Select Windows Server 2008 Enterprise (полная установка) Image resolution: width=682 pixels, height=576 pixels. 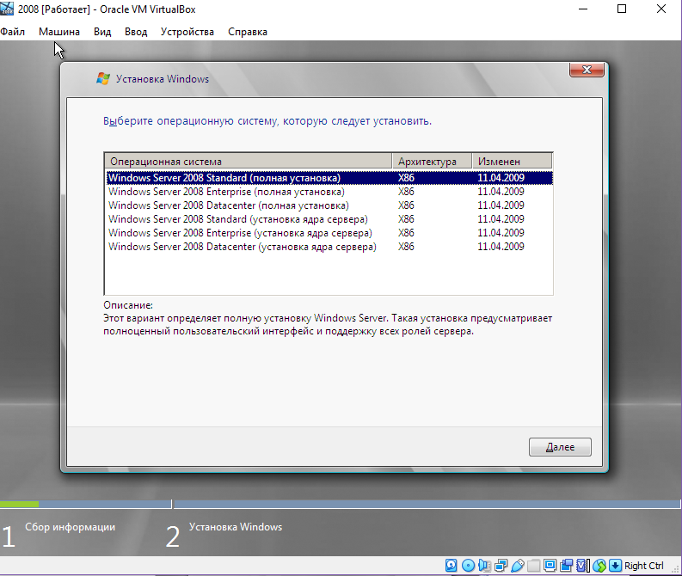329,192
